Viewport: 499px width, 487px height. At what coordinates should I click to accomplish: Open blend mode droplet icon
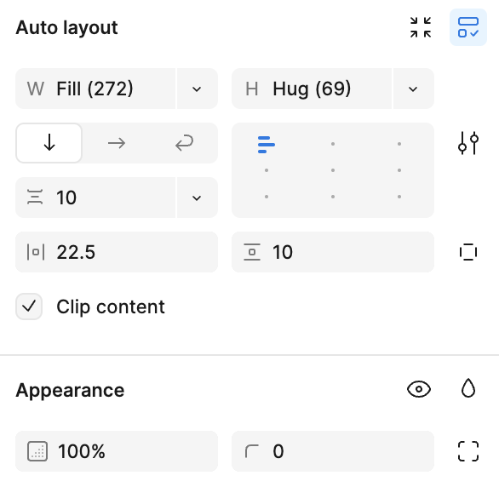pos(468,388)
